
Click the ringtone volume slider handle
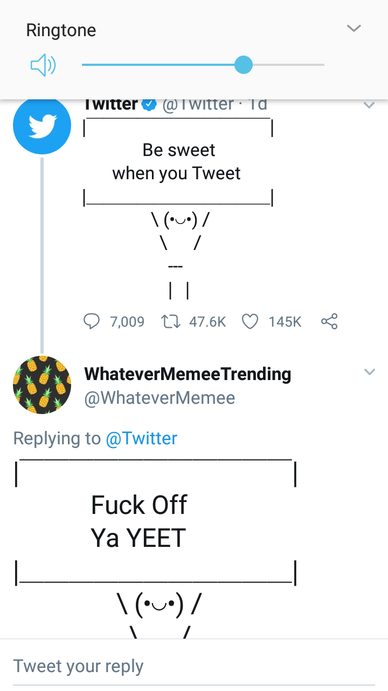click(x=244, y=65)
